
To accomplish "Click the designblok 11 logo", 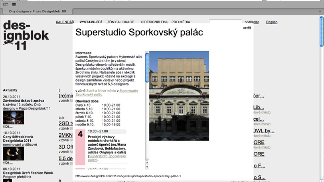I will click(26, 35).
